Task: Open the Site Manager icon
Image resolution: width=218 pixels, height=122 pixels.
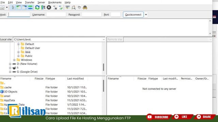Action: tap(2, 7)
